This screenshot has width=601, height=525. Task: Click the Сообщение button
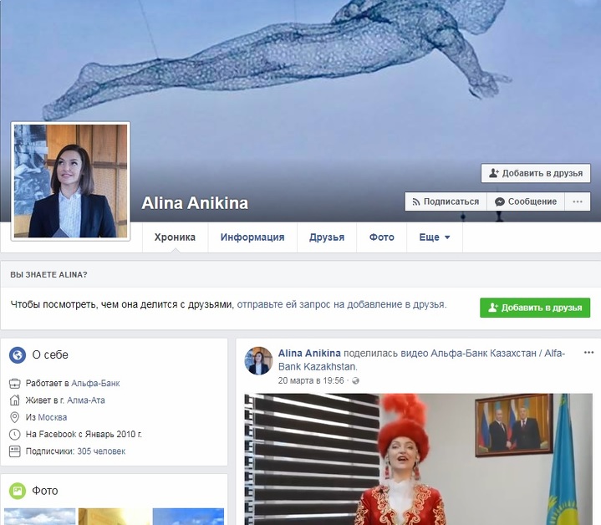click(526, 201)
